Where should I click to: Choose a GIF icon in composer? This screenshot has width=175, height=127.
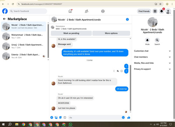tap(65, 118)
